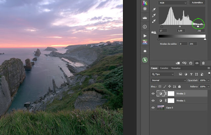Open the TK green-blue panel icon
211x135 pixels.
(x=145, y=42)
